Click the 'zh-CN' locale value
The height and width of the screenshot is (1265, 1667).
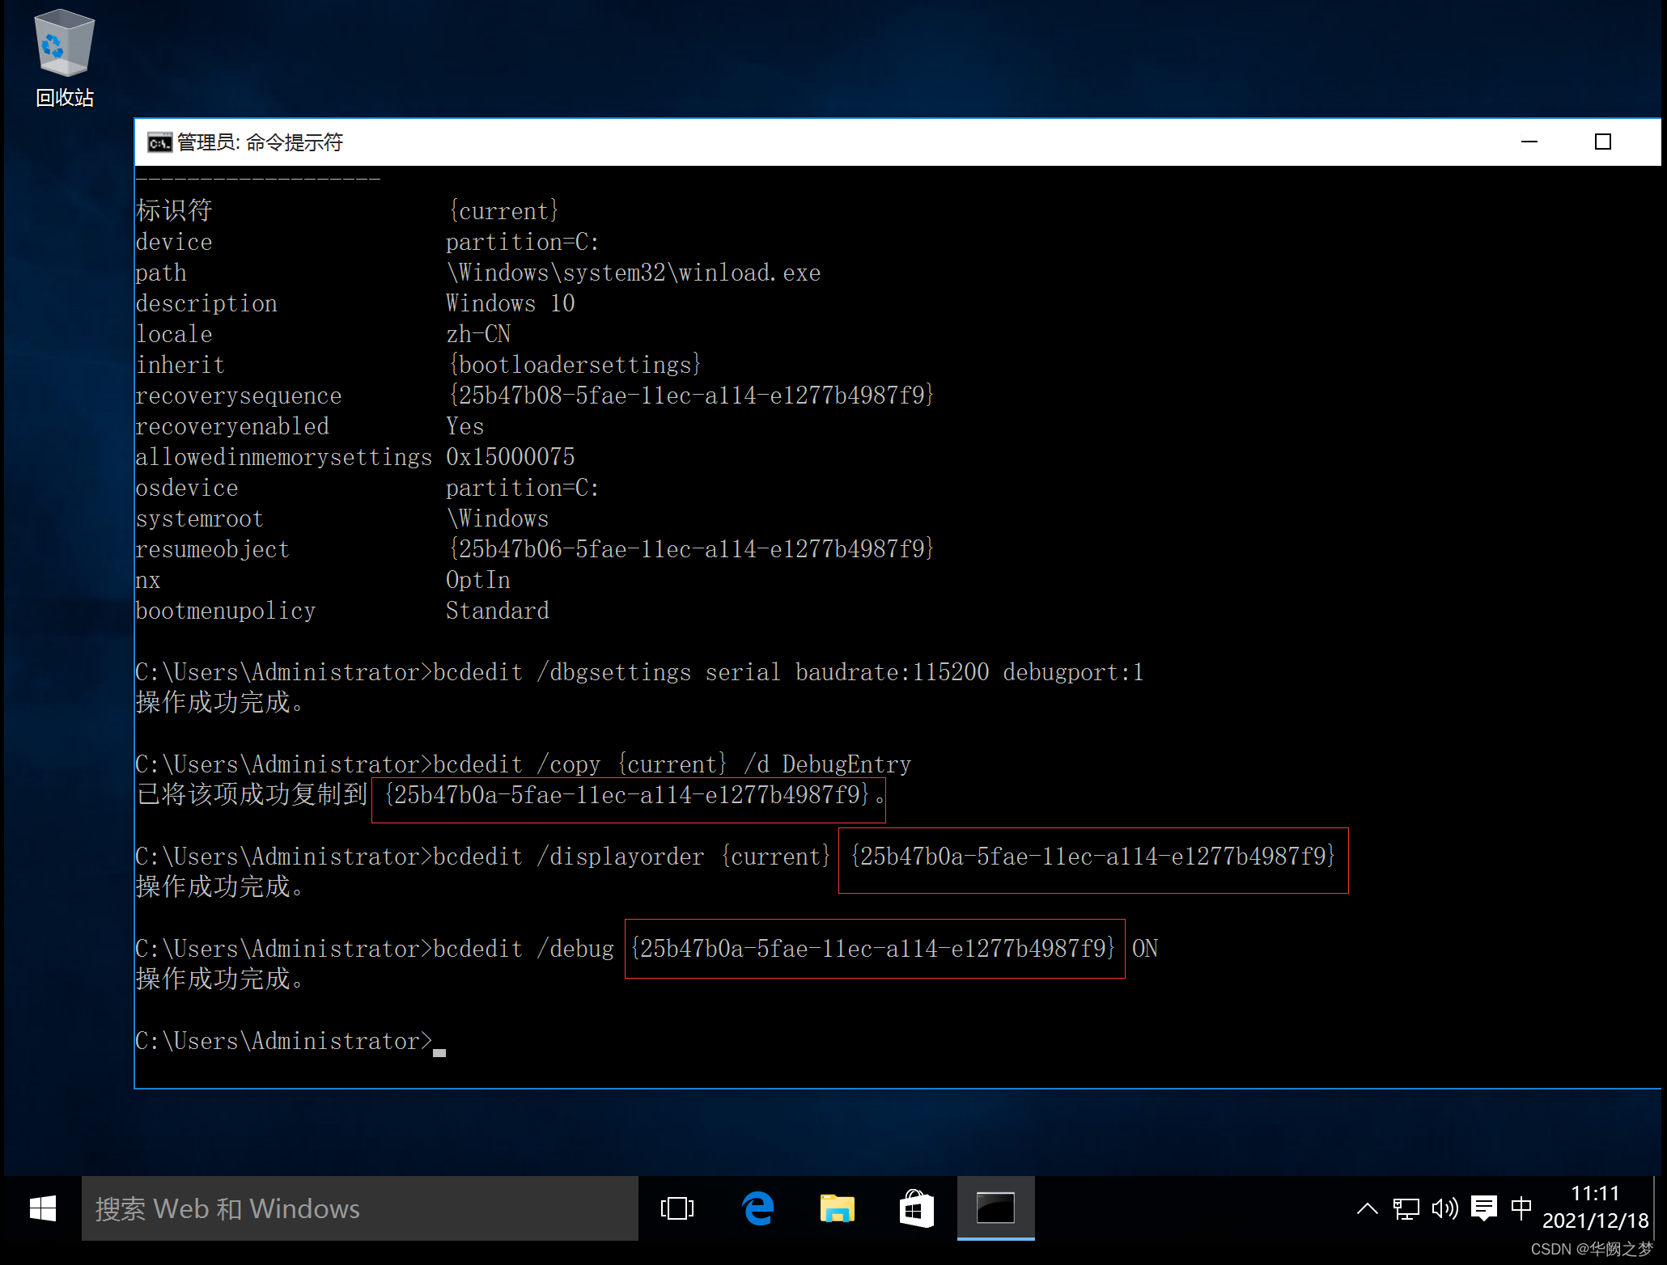point(478,334)
